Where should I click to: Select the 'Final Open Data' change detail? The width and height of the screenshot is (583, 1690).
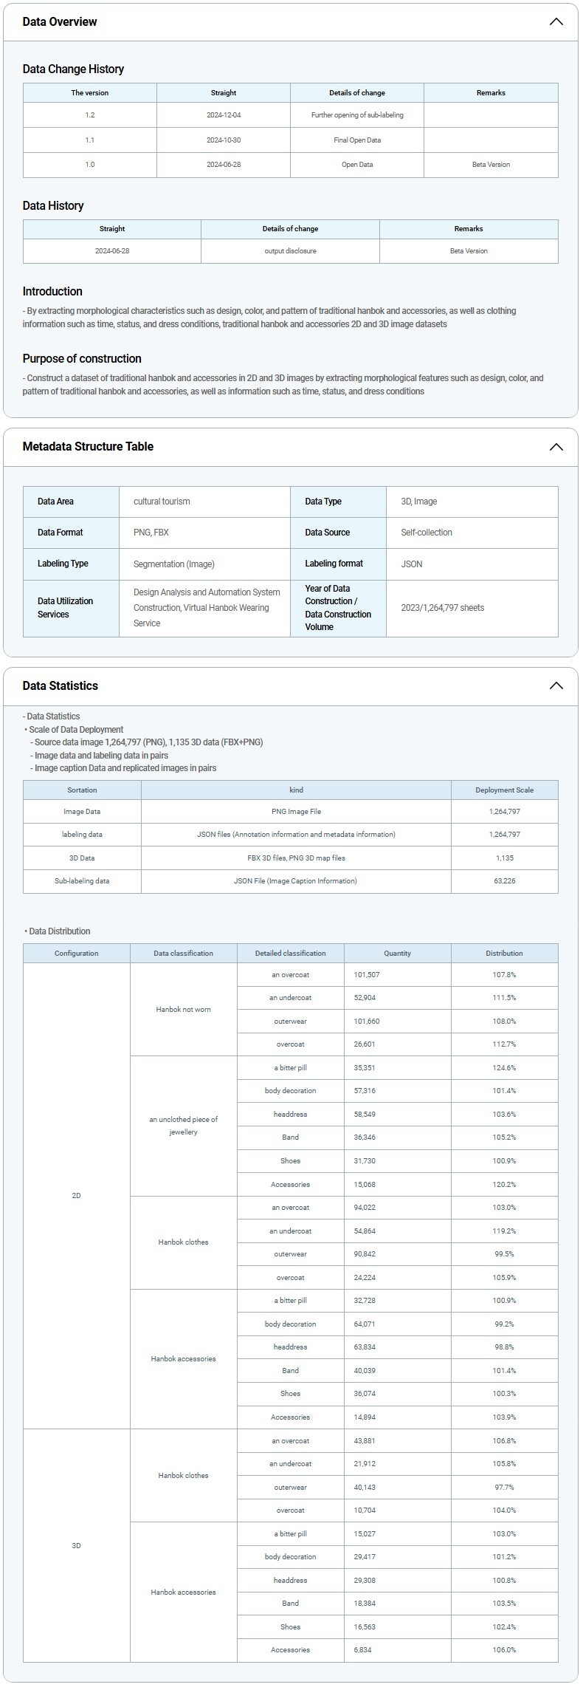pos(357,140)
